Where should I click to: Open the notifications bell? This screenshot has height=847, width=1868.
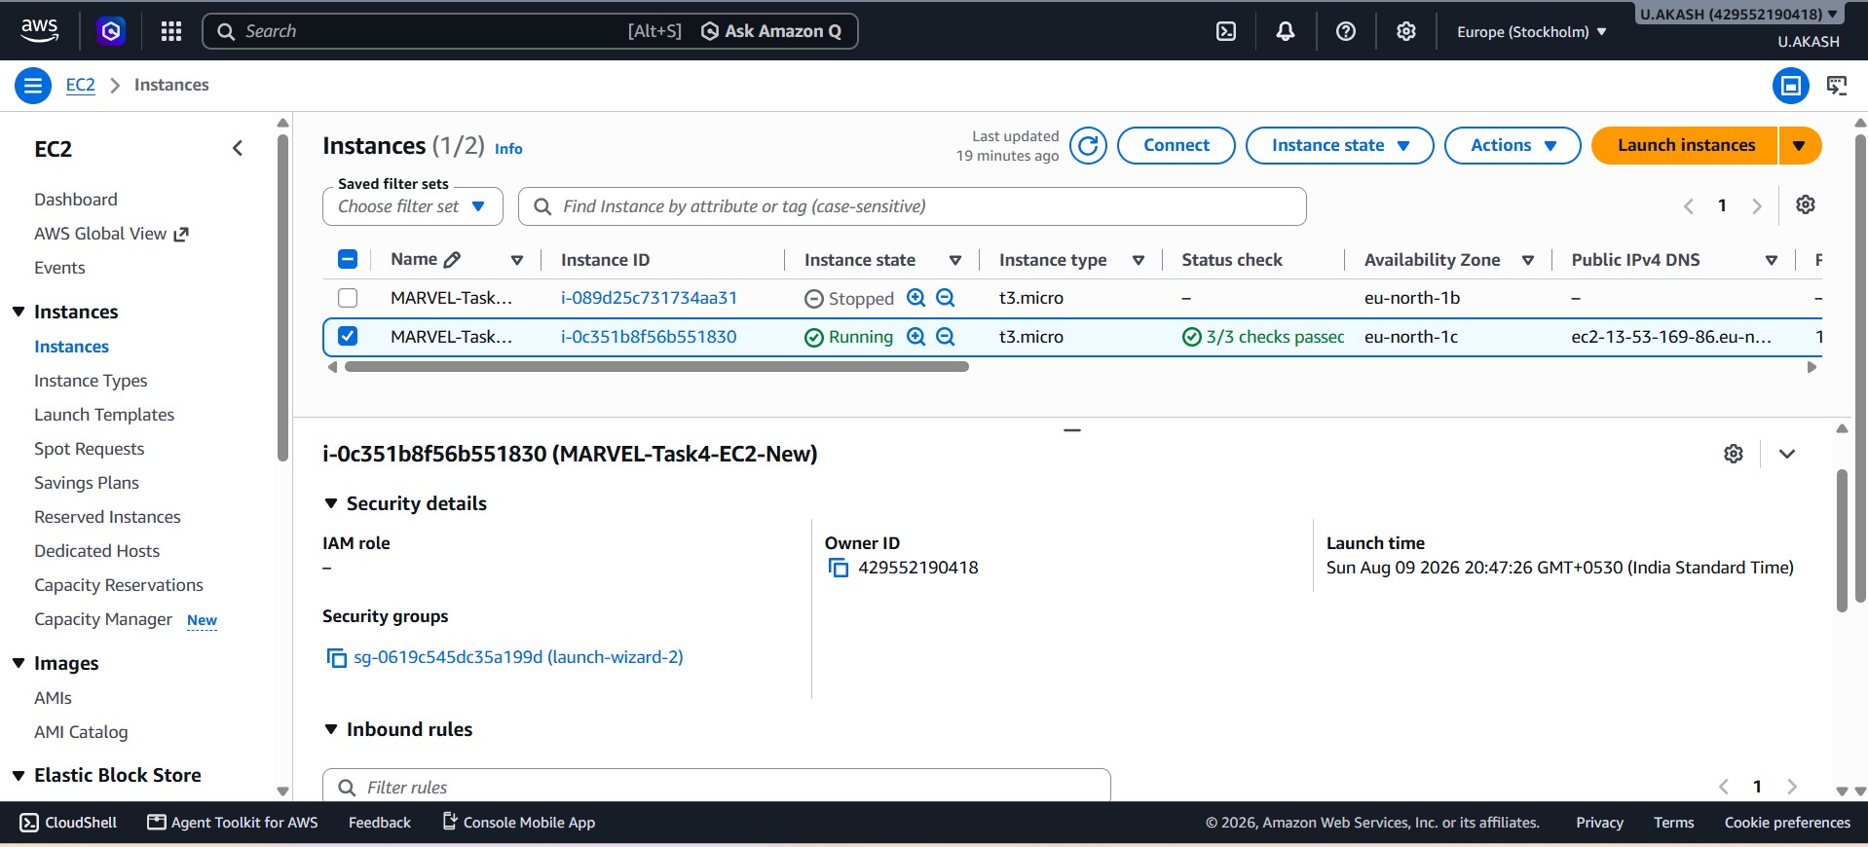coord(1286,31)
